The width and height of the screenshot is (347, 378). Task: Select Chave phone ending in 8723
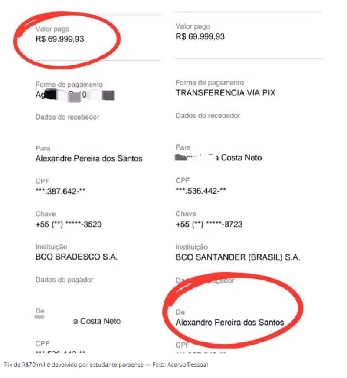click(209, 225)
